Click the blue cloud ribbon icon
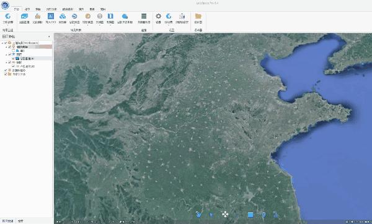Image resolution: width=372 pixels, height=224 pixels. pyautogui.click(x=125, y=16)
